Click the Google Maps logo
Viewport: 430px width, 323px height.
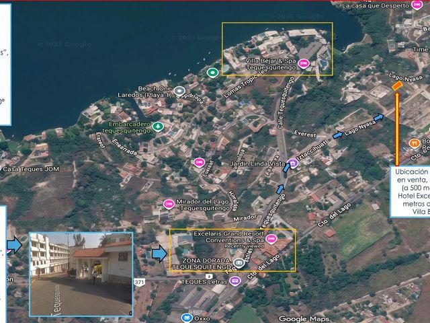(x=304, y=318)
